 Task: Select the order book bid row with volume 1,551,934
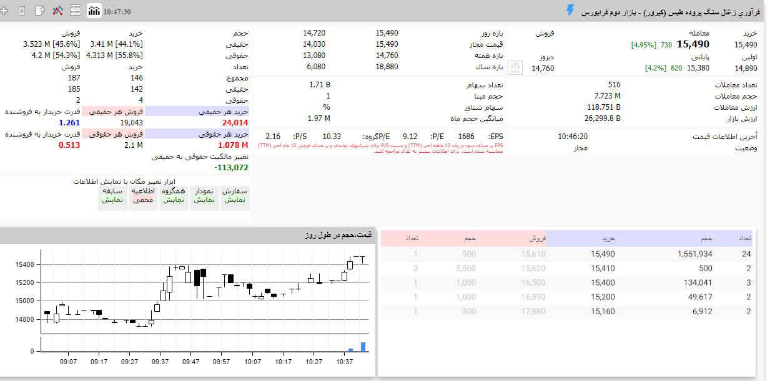point(566,254)
